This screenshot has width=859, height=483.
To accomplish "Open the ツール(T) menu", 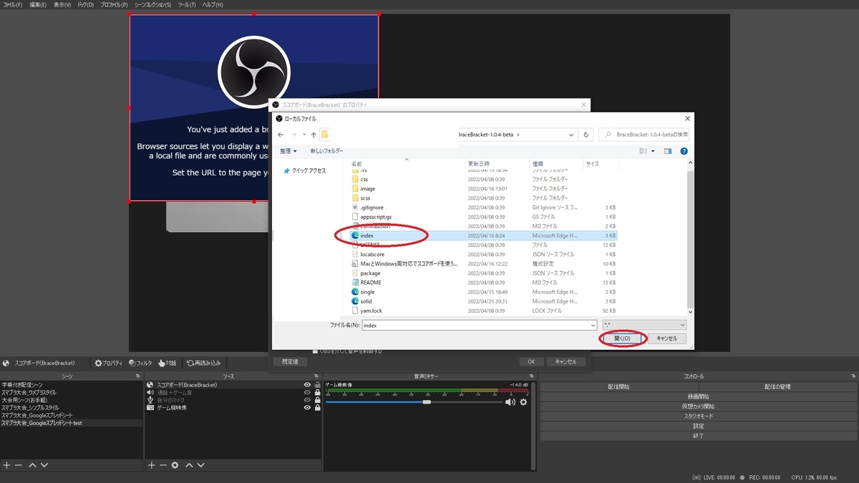I will pyautogui.click(x=187, y=5).
